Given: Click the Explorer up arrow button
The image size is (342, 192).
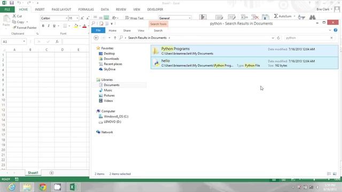Looking at the screenshot, I should (115, 38).
